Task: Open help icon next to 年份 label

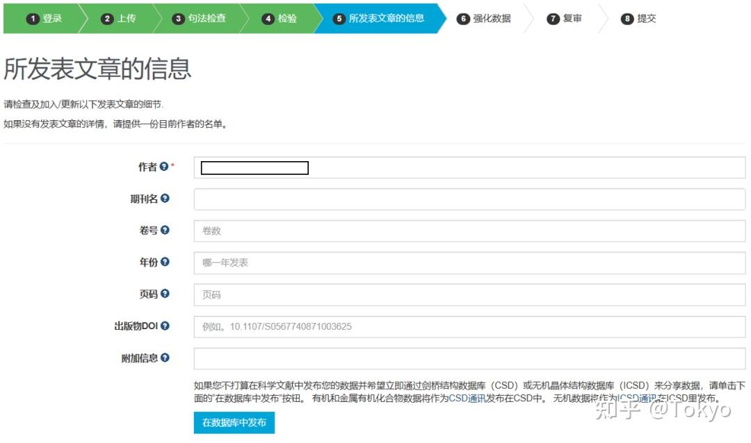Action: click(x=165, y=262)
